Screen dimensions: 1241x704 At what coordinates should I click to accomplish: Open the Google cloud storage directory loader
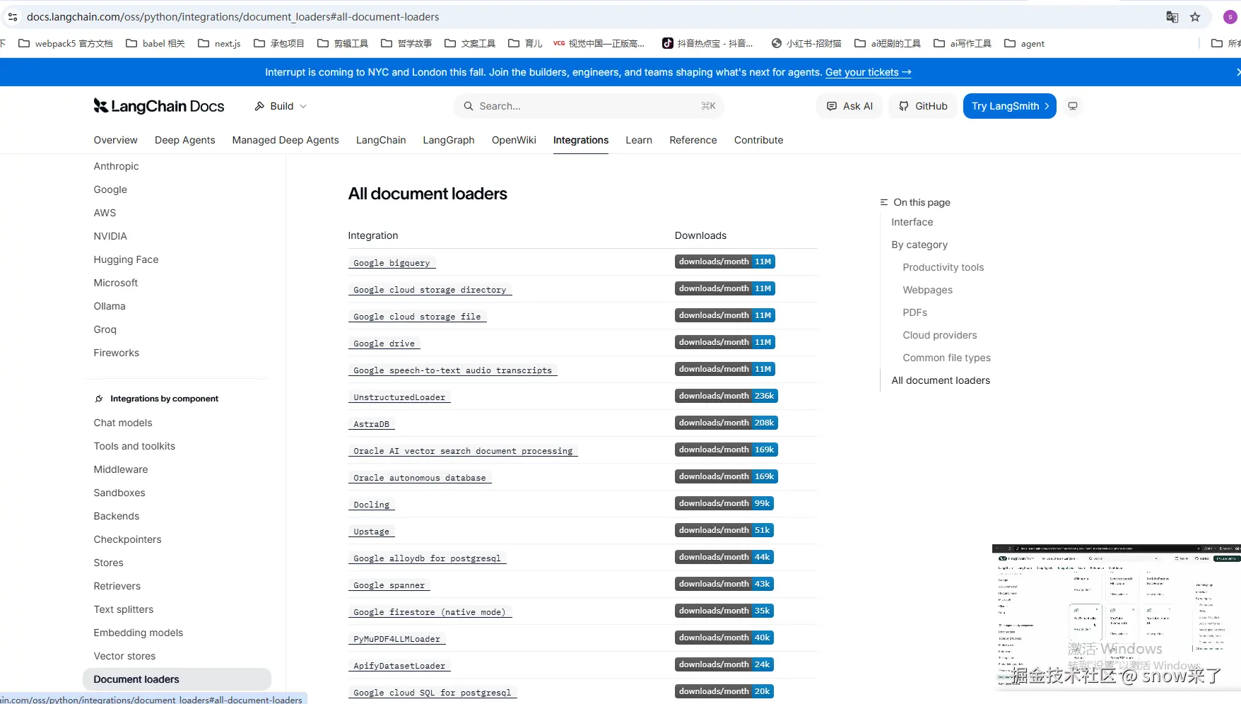tap(430, 290)
